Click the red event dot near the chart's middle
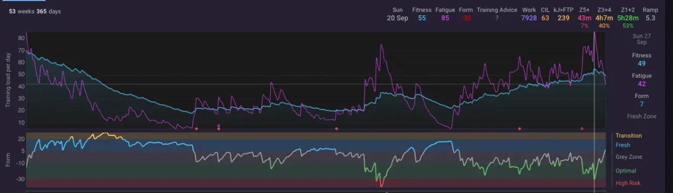The height and width of the screenshot is (193, 673). [x=336, y=128]
